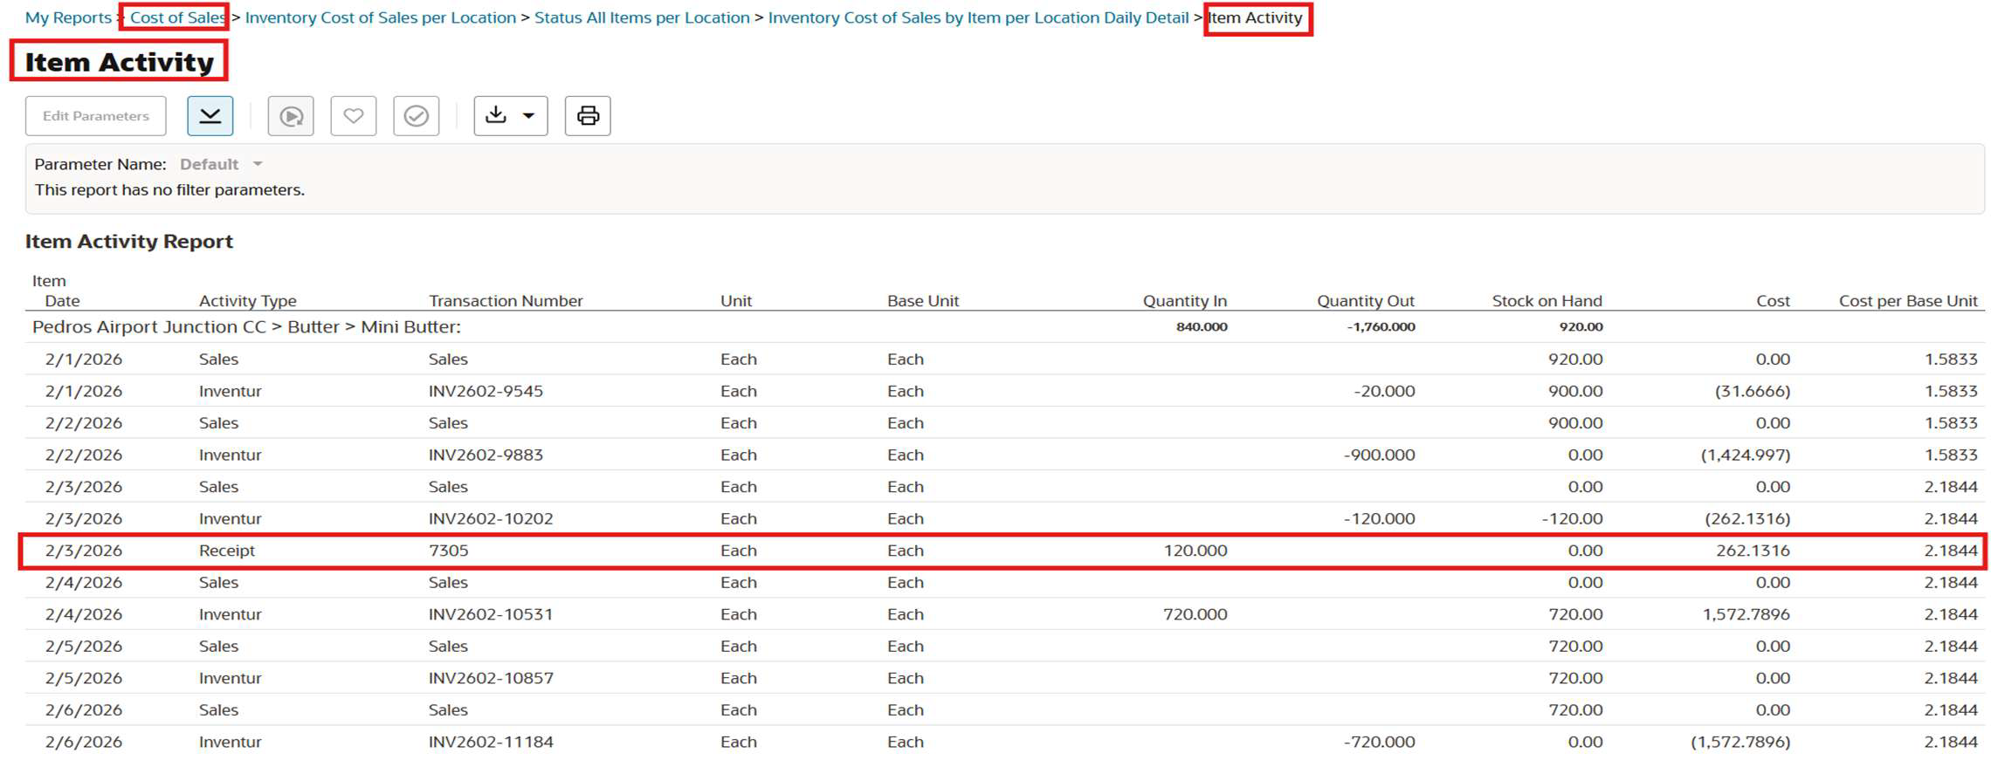Click the download export icon
Image resolution: width=1991 pixels, height=760 pixels.
point(496,116)
